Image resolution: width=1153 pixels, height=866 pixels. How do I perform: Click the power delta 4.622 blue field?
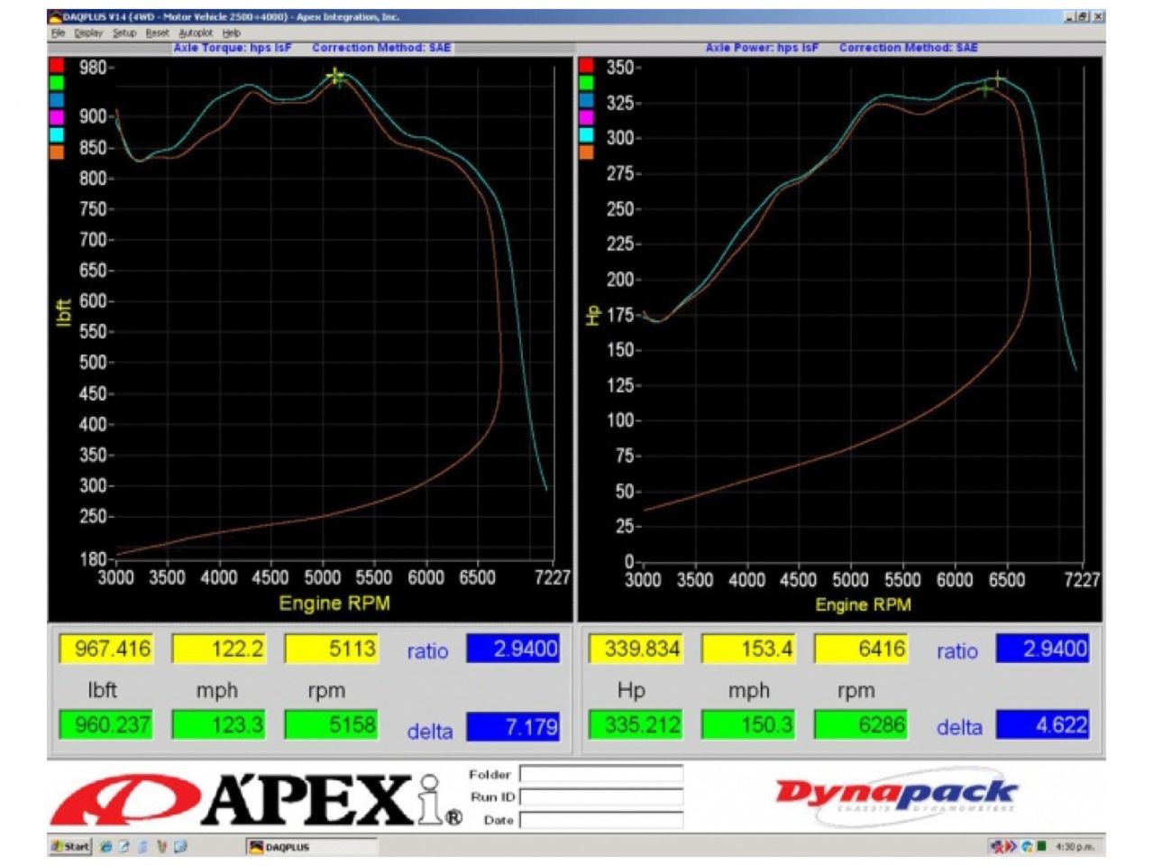pyautogui.click(x=1042, y=725)
